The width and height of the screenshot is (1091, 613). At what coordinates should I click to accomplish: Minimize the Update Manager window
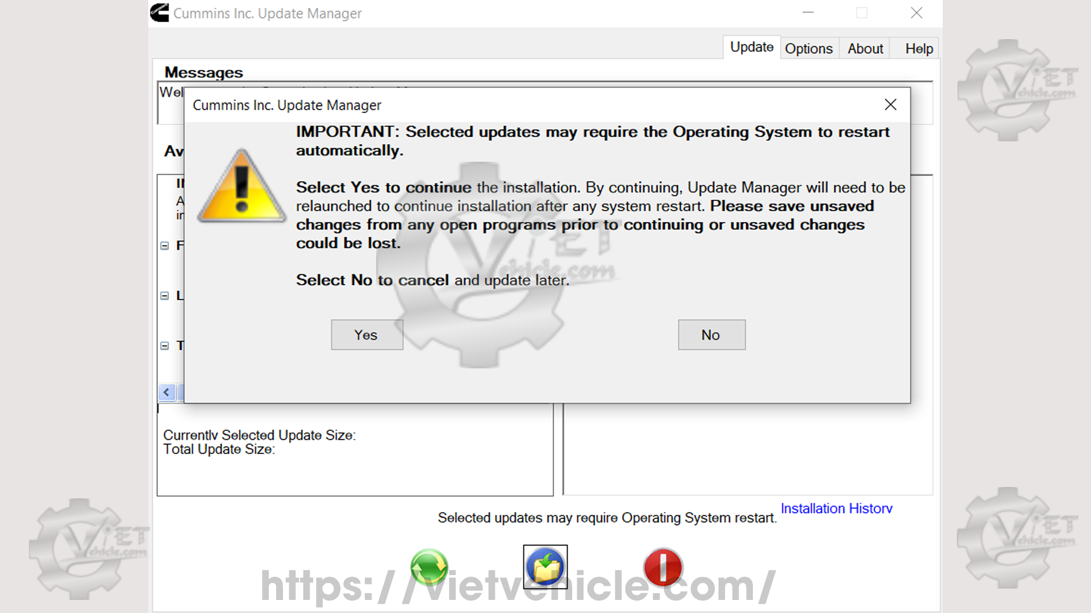(807, 12)
